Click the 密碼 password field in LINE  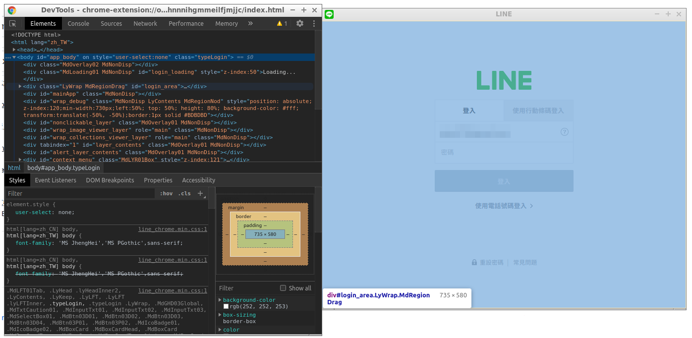pos(504,153)
